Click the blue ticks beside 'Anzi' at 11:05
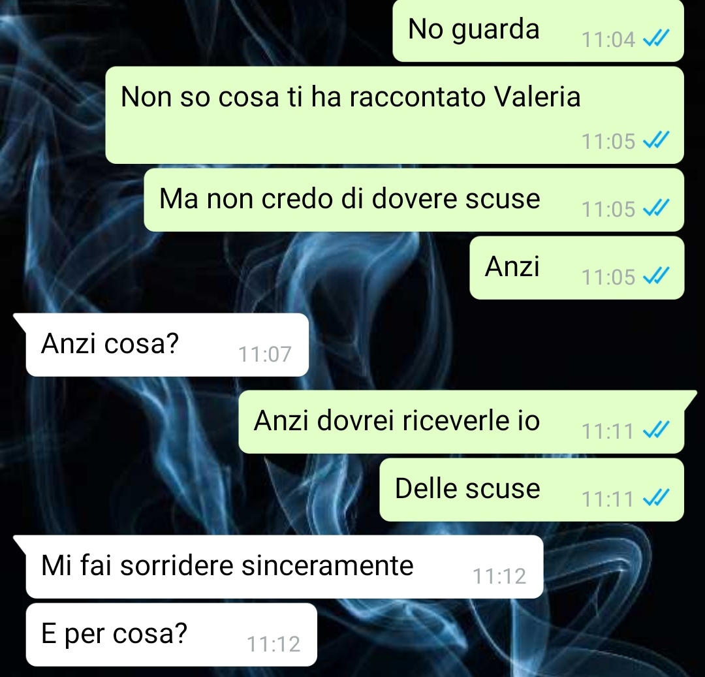 pyautogui.click(x=657, y=276)
